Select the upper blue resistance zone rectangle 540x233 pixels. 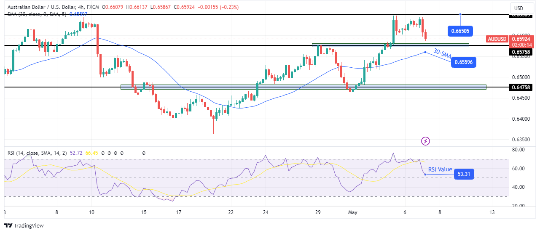pos(390,45)
